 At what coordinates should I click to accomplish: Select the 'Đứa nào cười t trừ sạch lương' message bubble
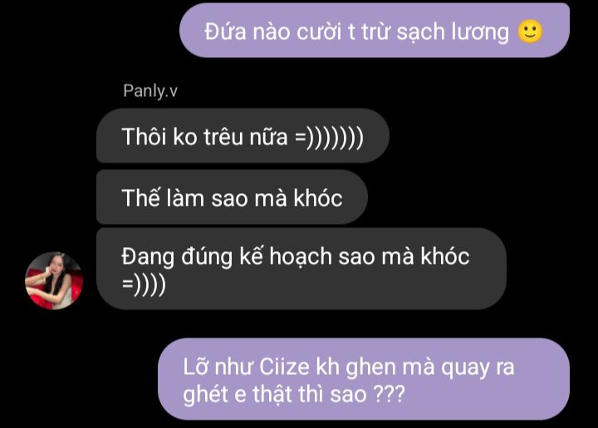click(375, 31)
